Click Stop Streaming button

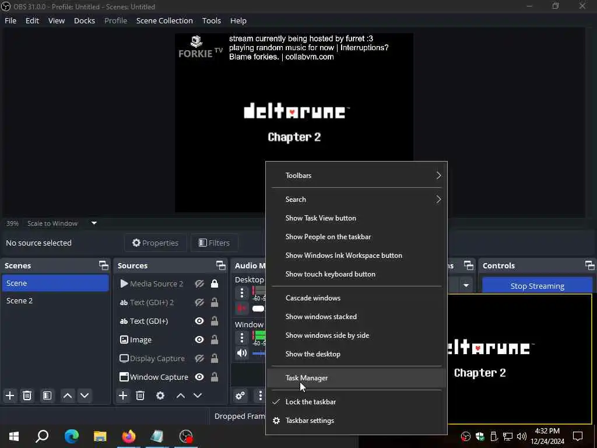pos(537,286)
